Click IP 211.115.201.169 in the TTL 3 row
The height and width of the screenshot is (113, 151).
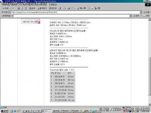(x=61, y=87)
